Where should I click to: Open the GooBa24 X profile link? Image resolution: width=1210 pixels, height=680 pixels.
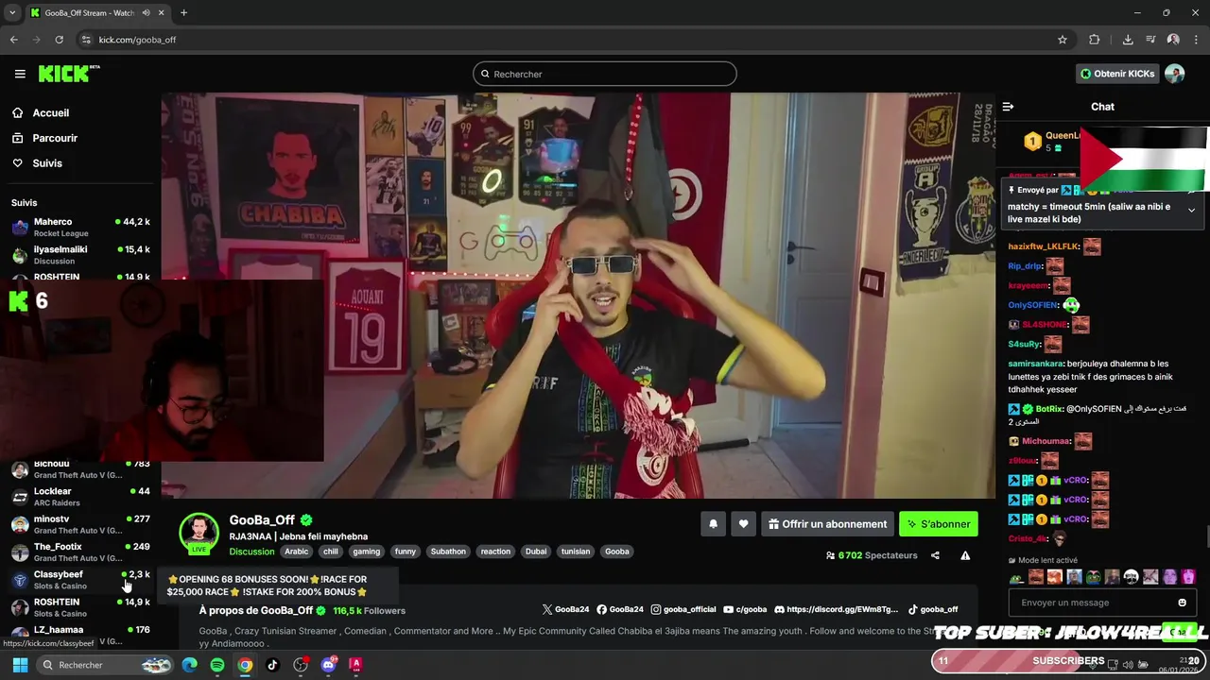(x=566, y=609)
